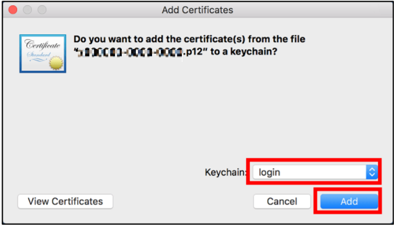Click the blue up-down arrows of Keychain selector
This screenshot has height=225, width=394.
[x=372, y=172]
